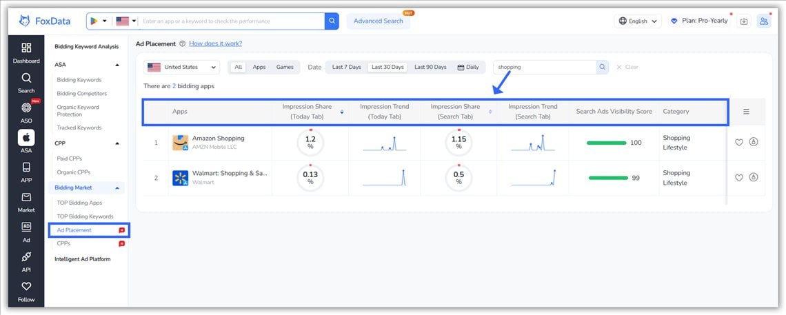Image resolution: width=786 pixels, height=315 pixels.
Task: Click Walmart's visibility score bar 99
Action: coord(608,178)
